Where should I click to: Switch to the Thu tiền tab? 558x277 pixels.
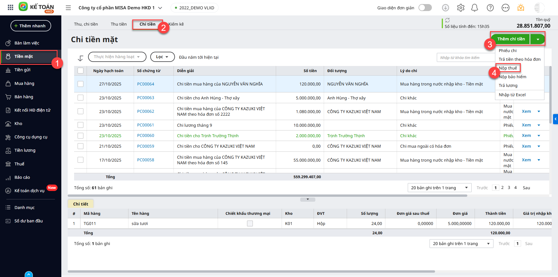pos(119,24)
